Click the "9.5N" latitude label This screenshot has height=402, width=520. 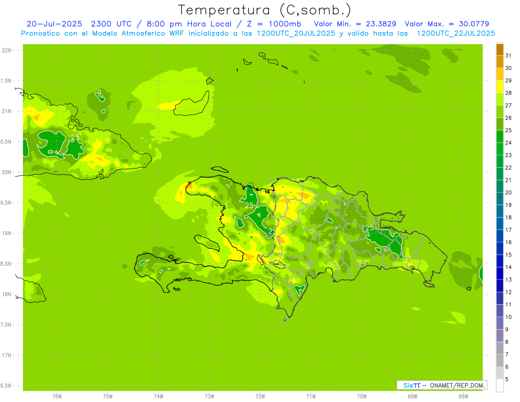(6, 203)
